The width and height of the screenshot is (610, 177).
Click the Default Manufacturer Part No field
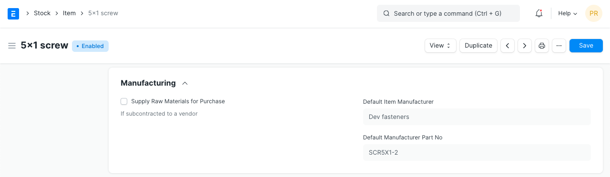pyautogui.click(x=477, y=152)
